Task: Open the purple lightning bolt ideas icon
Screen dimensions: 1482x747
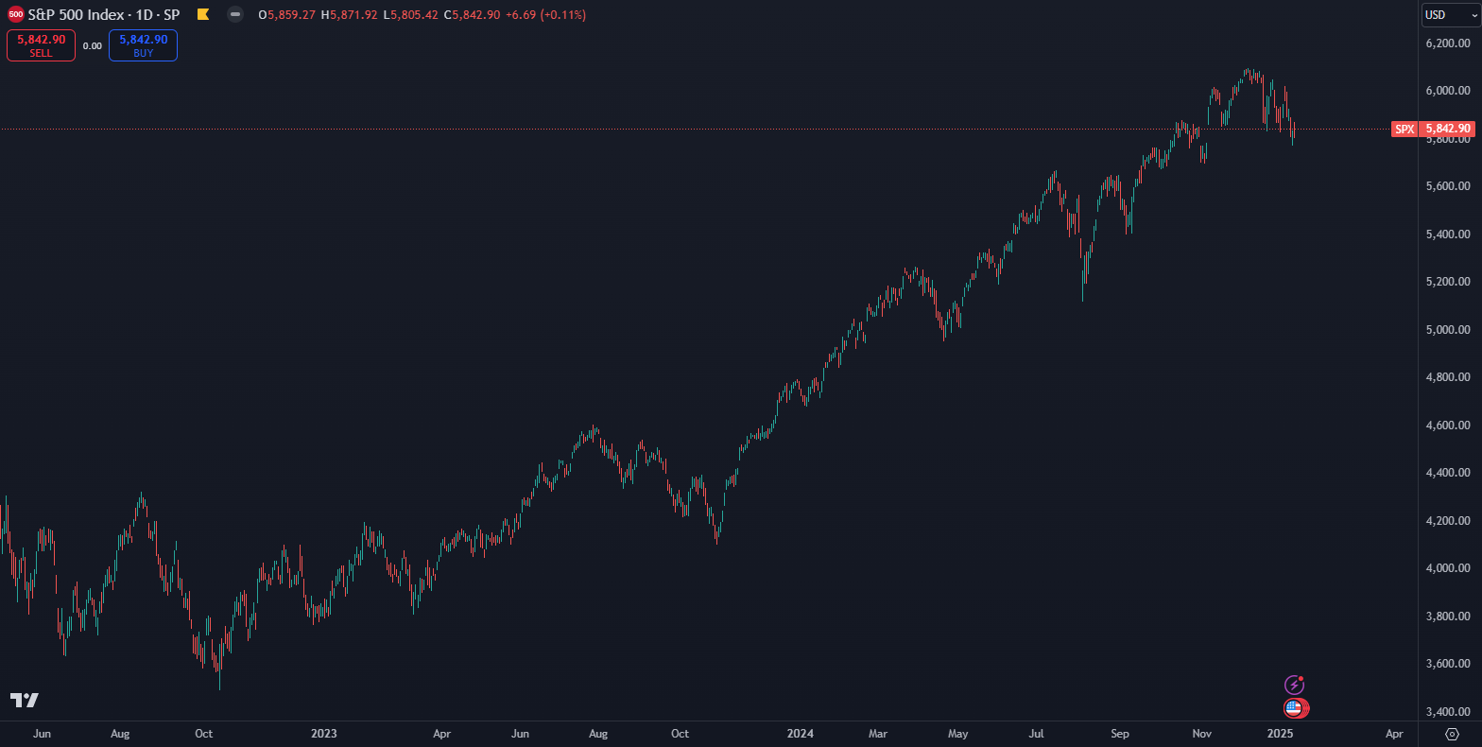Action: click(x=1294, y=685)
